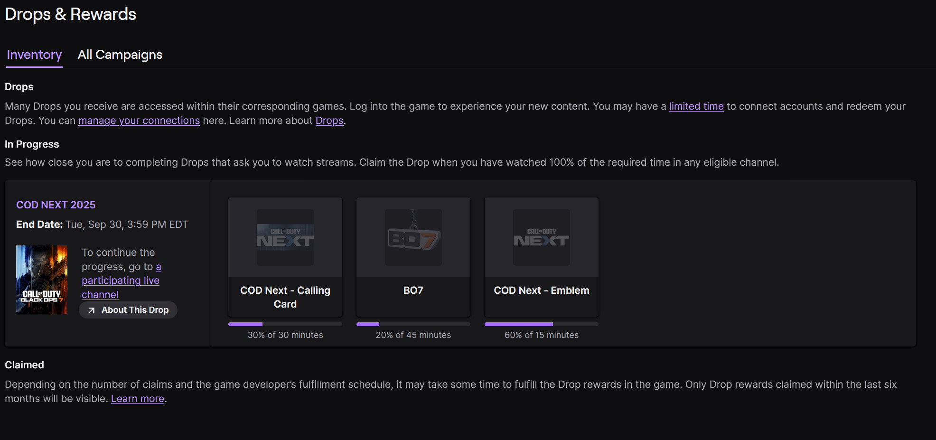This screenshot has height=440, width=936.
Task: Select the COD Next Emblem reward image
Action: (x=541, y=237)
